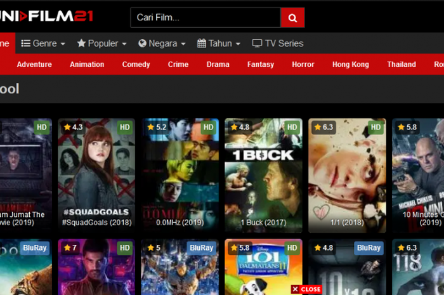444x295 pixels.
Task: Select the Horror genre tab
Action: (x=303, y=64)
